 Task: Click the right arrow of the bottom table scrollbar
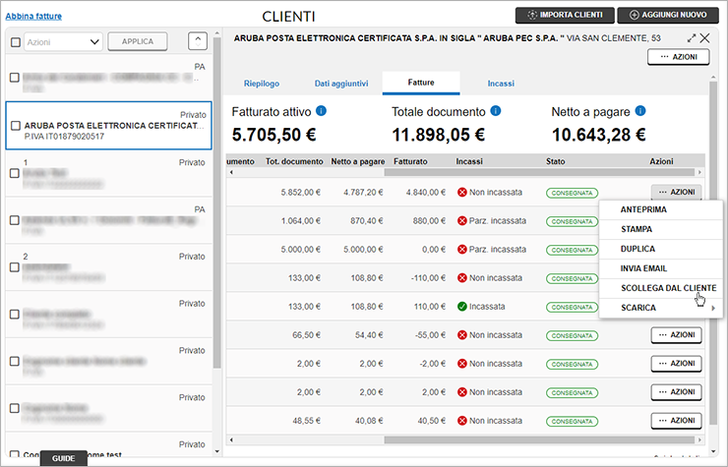699,439
